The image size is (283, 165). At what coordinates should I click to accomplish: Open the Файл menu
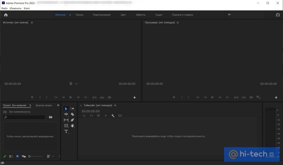coord(4,8)
